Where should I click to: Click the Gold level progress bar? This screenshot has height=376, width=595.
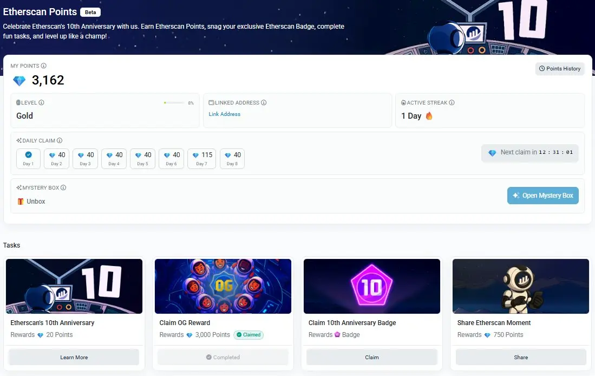click(174, 102)
